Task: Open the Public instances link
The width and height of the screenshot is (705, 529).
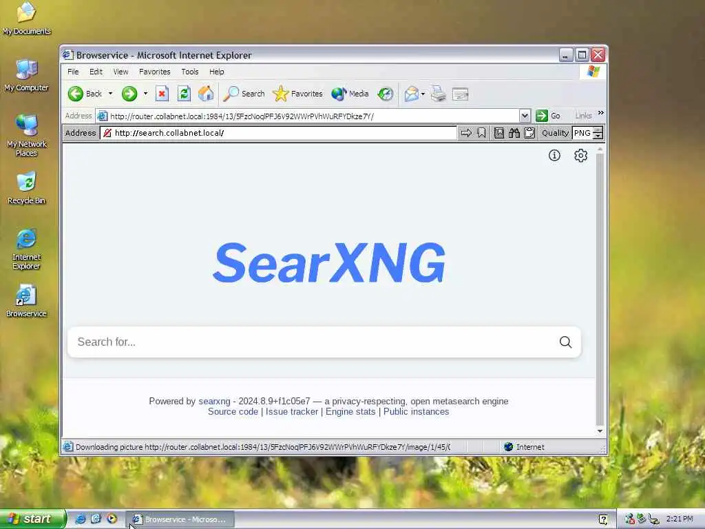Action: [417, 412]
